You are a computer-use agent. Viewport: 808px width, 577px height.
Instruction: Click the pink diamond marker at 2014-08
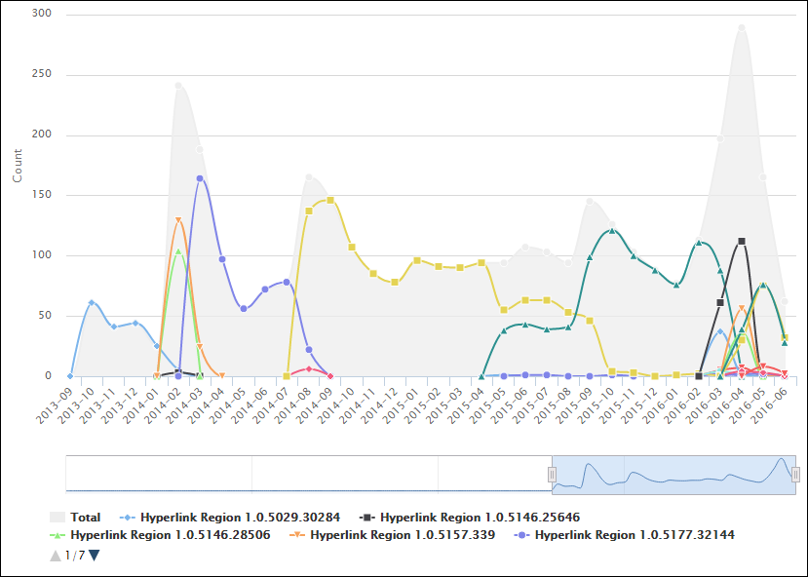(309, 368)
